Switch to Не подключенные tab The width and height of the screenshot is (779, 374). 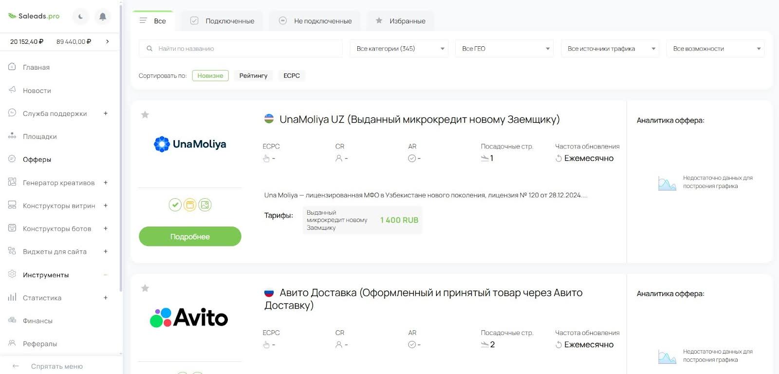[315, 21]
